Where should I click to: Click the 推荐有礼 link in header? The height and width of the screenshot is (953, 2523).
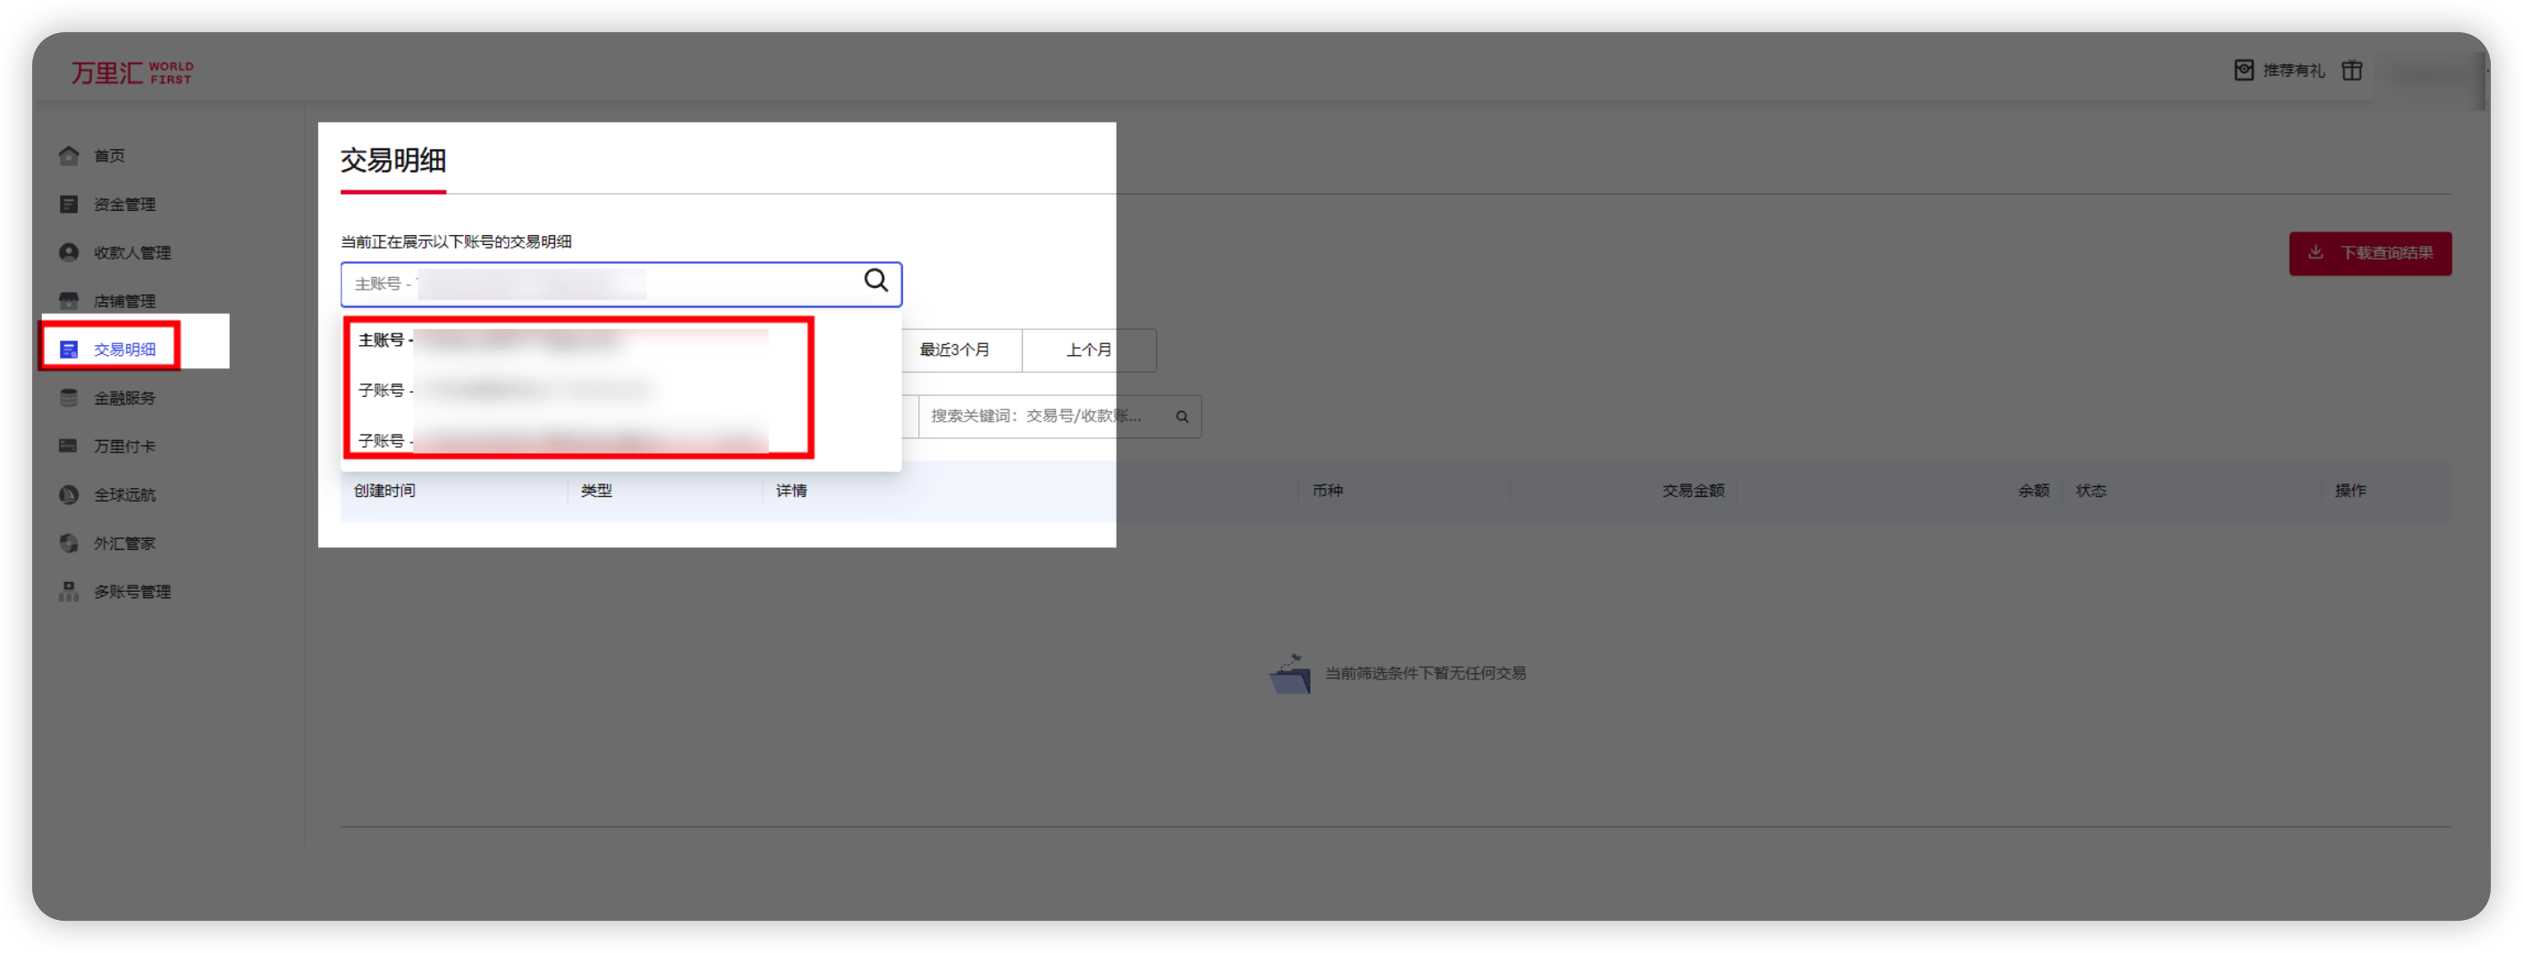click(2293, 71)
